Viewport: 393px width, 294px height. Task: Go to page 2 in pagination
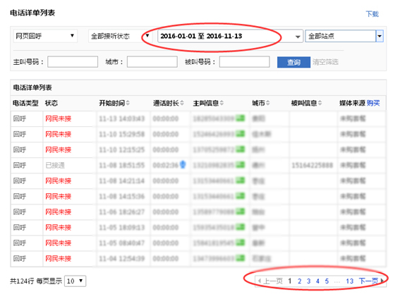(299, 281)
